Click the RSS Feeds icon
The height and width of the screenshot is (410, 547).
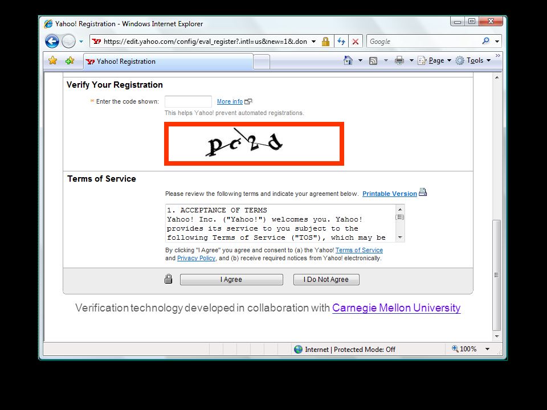point(373,61)
